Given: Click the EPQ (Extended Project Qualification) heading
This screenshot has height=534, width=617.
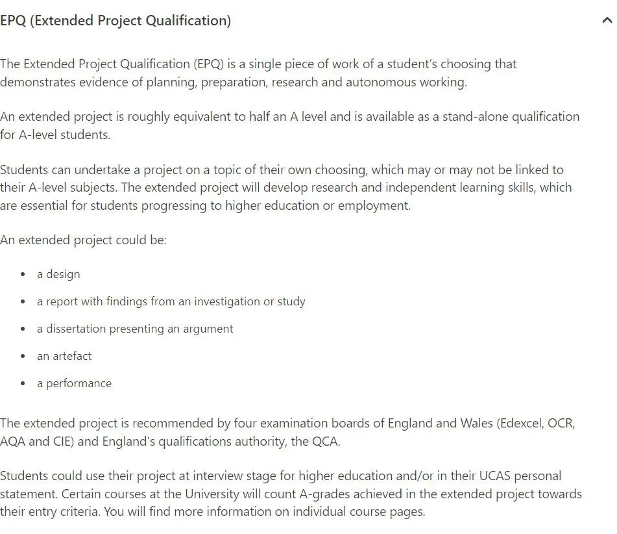Looking at the screenshot, I should (115, 21).
